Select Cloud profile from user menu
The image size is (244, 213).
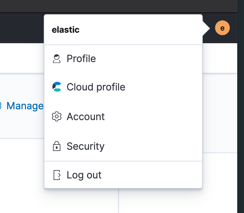coord(123,87)
